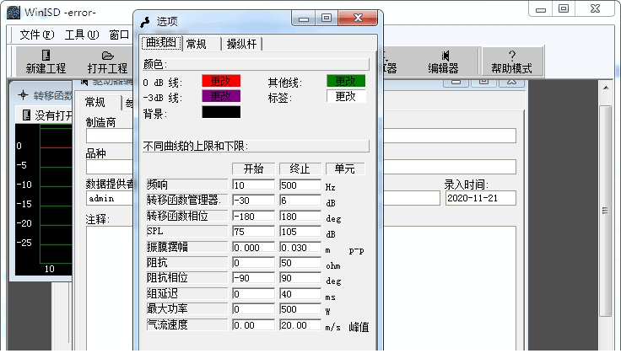621x364 pixels.
Task: Click the 气流速度 row label
Action: pyautogui.click(x=187, y=325)
